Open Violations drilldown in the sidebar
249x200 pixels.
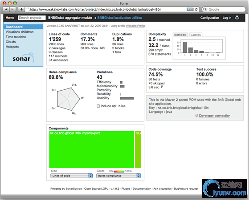tap(20, 32)
